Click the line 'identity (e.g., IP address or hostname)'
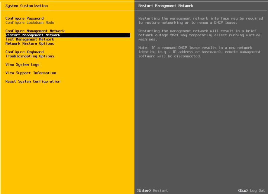 tap(181, 52)
